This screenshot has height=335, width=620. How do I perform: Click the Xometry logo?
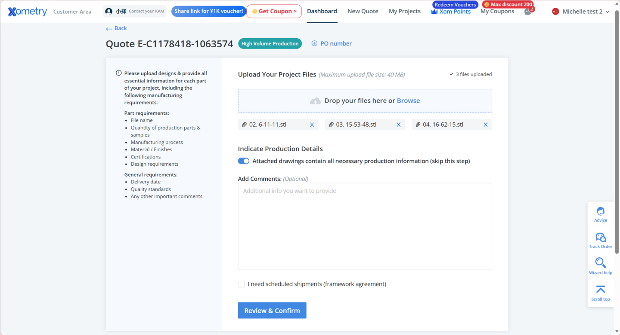pyautogui.click(x=28, y=12)
